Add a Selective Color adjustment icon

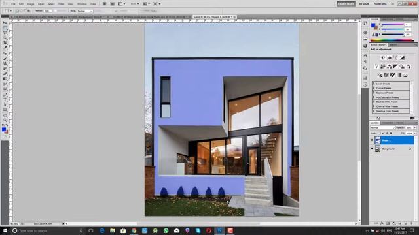pyautogui.click(x=405, y=75)
